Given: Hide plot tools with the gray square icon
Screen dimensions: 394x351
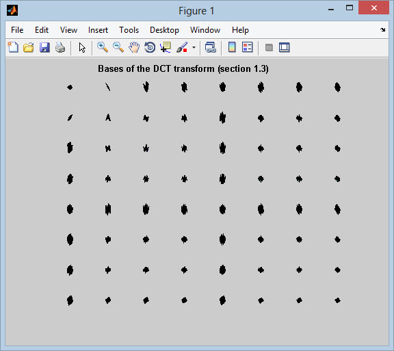Looking at the screenshot, I should pos(269,47).
